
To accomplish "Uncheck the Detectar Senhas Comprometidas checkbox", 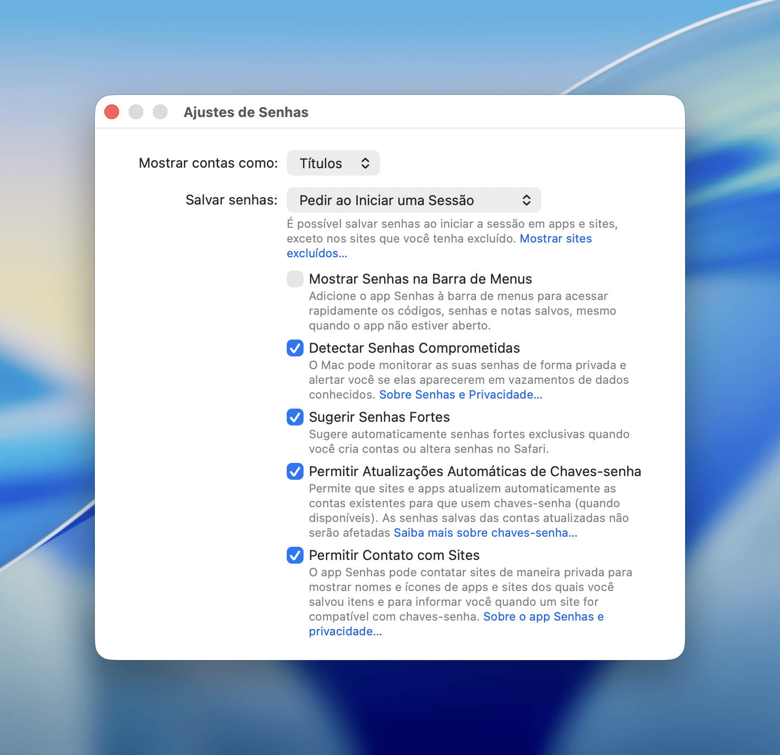I will click(x=295, y=348).
